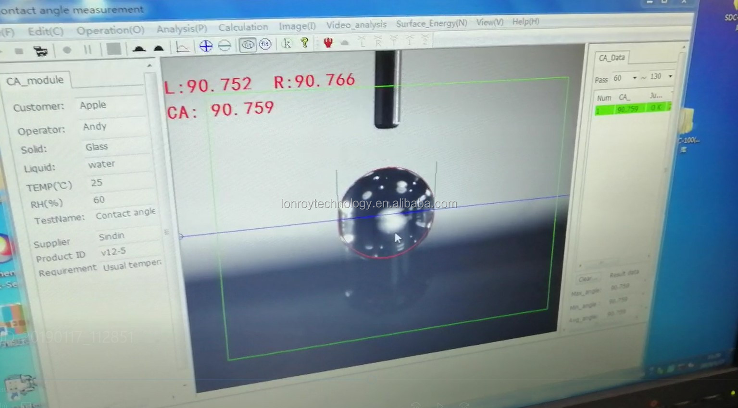Screen dimensions: 738x408
Task: Click the tilted-baseline circle-slash icon
Action: [x=225, y=45]
